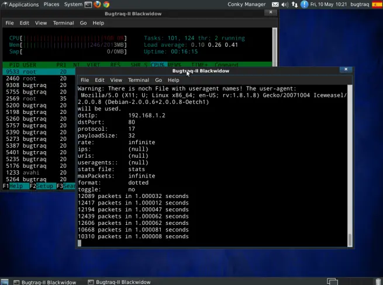Click the blue notification exclamation icon
Image resolution: width=383 pixels, height=285 pixels.
(x=304, y=5)
